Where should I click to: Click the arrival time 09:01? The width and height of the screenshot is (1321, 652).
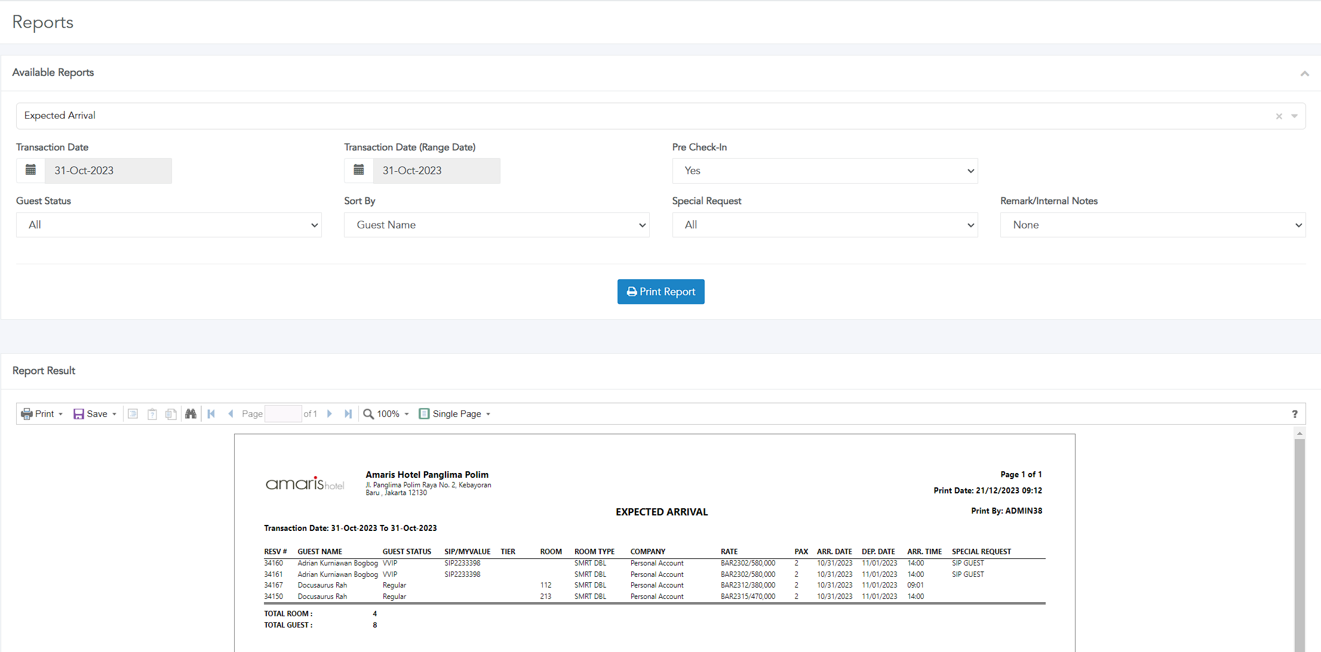pos(916,585)
